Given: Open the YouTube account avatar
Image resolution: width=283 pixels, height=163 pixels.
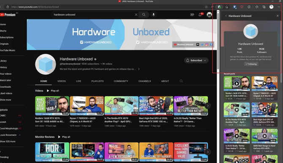Looking at the screenshot, I should coord(209,15).
